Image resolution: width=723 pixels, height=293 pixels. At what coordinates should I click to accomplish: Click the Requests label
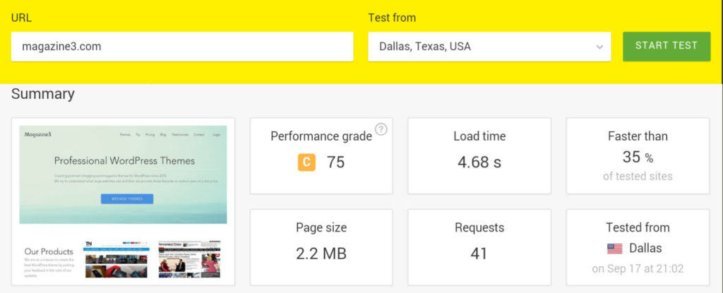[479, 227]
